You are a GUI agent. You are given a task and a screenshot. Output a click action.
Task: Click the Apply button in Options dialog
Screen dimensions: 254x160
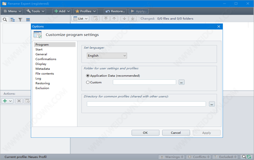point(206,133)
